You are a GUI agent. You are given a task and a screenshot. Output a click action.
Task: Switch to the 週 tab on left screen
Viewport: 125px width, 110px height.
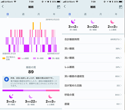(x=23, y=14)
